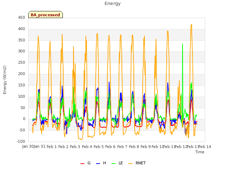This screenshot has height=170, width=226.
Task: Click the Feb 2 x-axis tick label
Action: 63,147
